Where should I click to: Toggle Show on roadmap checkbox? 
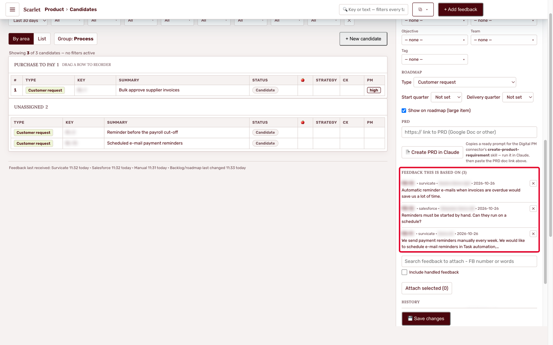point(404,111)
